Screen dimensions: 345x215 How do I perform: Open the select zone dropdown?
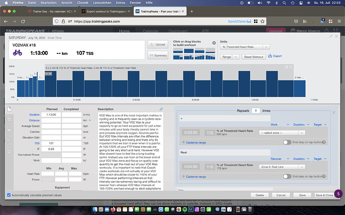(x=282, y=133)
